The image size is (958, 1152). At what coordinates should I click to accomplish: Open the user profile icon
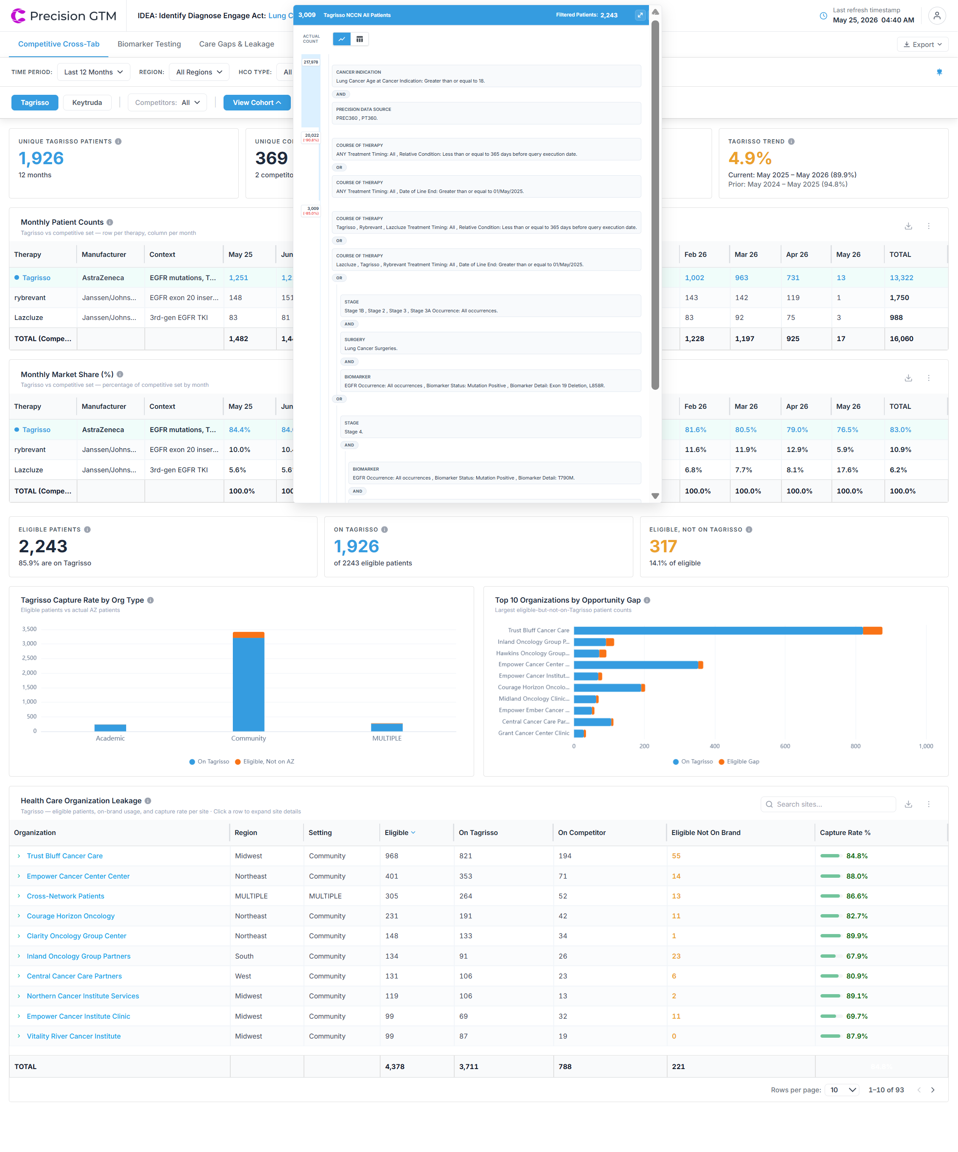point(937,16)
